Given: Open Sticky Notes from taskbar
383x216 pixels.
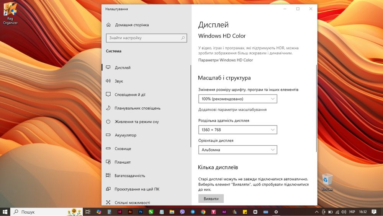Looking at the screenshot, I should pos(245,212).
